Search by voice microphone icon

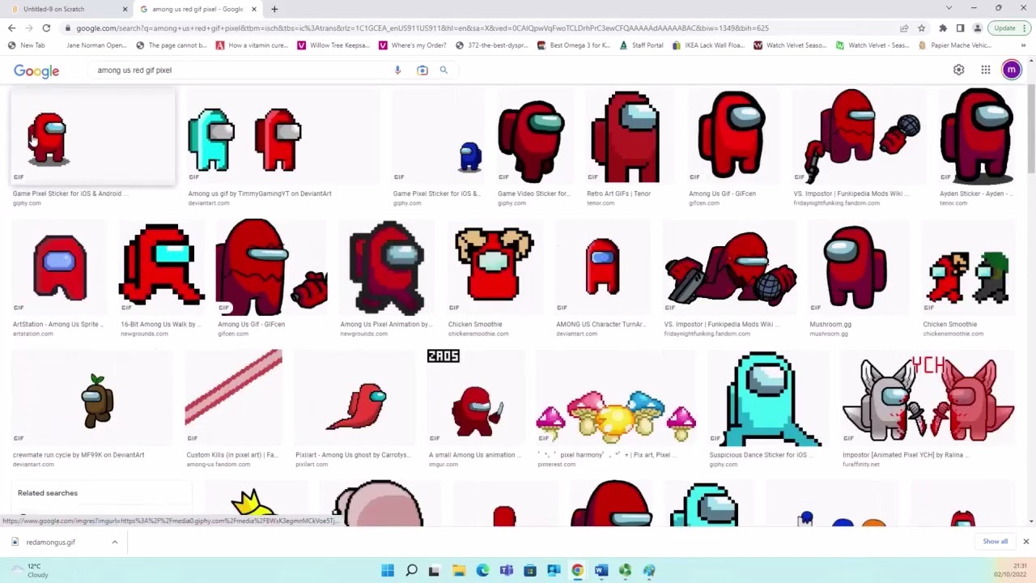coord(397,70)
